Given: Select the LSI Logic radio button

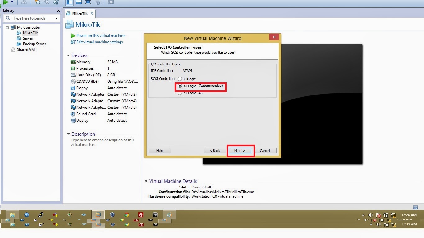Looking at the screenshot, I should point(180,86).
